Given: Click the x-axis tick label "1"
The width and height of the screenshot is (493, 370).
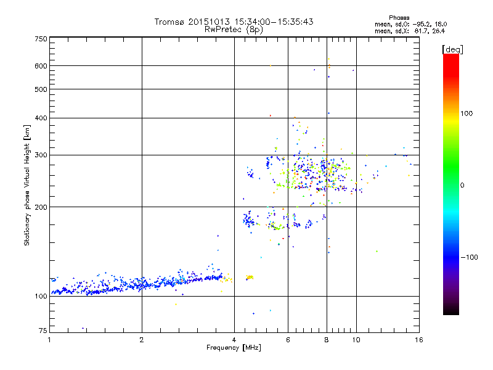Looking at the screenshot, I should click(49, 340).
